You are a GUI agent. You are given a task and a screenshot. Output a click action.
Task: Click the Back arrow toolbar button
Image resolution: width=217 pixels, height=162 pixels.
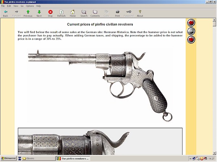(x=5, y=14)
